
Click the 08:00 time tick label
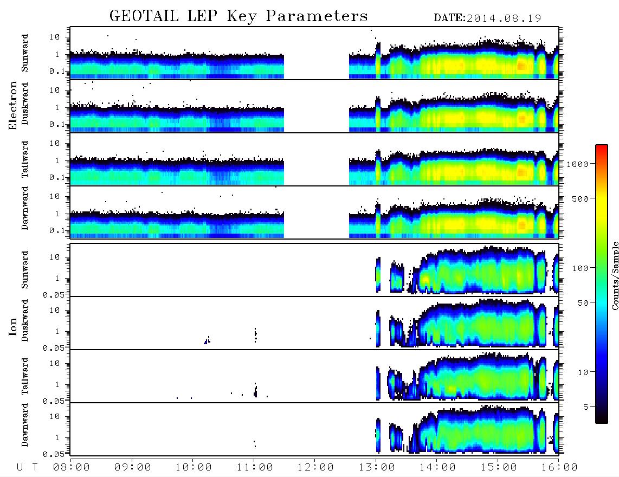pos(72,467)
